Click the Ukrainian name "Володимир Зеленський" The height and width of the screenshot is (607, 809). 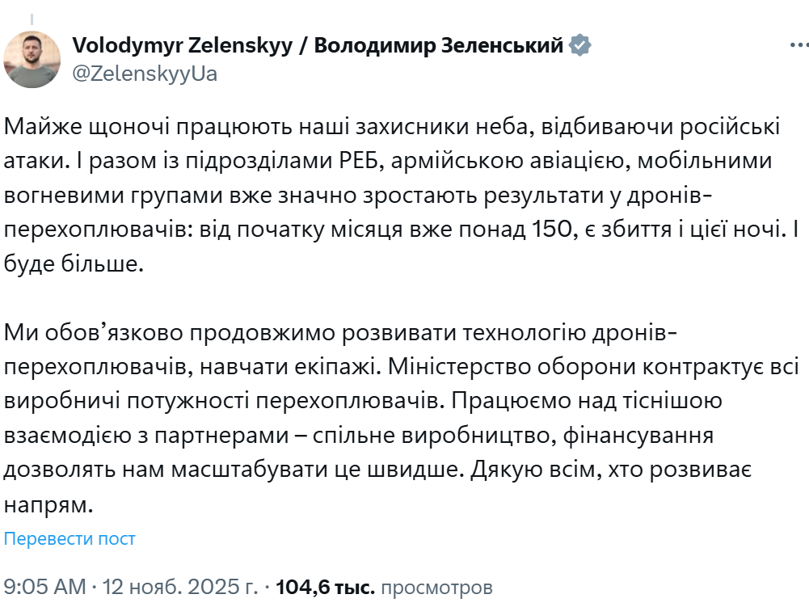coord(439,45)
